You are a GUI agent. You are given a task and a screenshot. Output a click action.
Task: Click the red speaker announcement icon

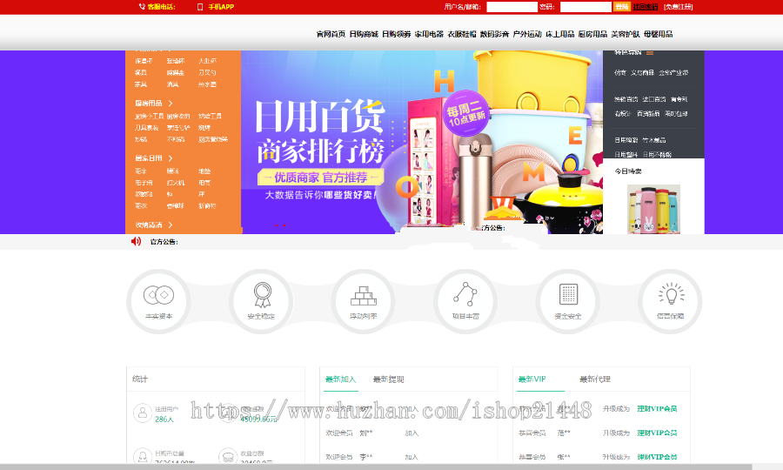click(x=136, y=241)
